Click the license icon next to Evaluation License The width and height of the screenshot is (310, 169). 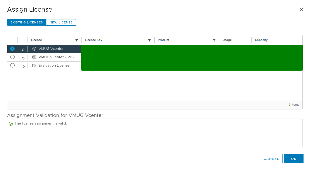(x=34, y=65)
